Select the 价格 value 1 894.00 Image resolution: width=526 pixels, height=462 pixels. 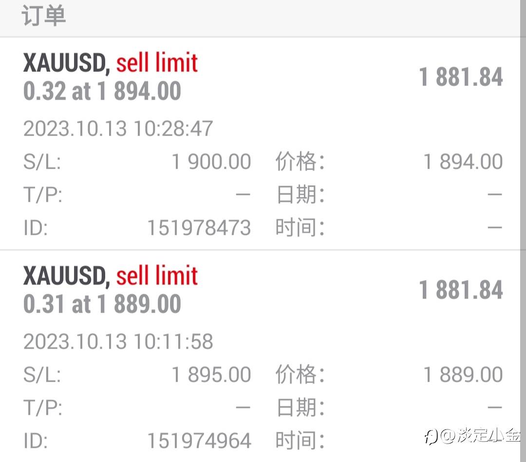pos(463,162)
